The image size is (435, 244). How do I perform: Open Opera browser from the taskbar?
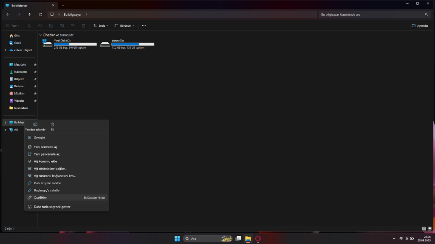tap(258, 238)
